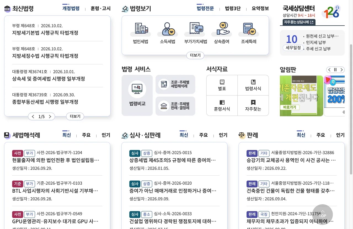353x229 pixels.
Task: Open 조문·주제별 판례·결정례 shortcut
Action: click(175, 106)
